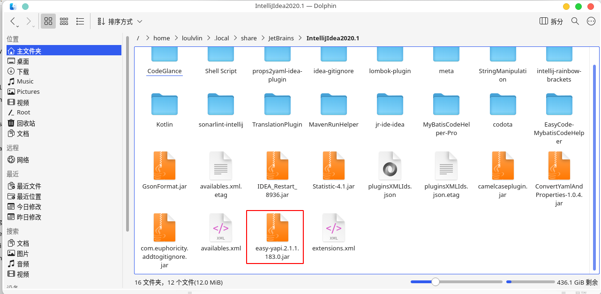Open the Dolphin hamburger menu
Image resolution: width=601 pixels, height=294 pixels.
[x=590, y=21]
